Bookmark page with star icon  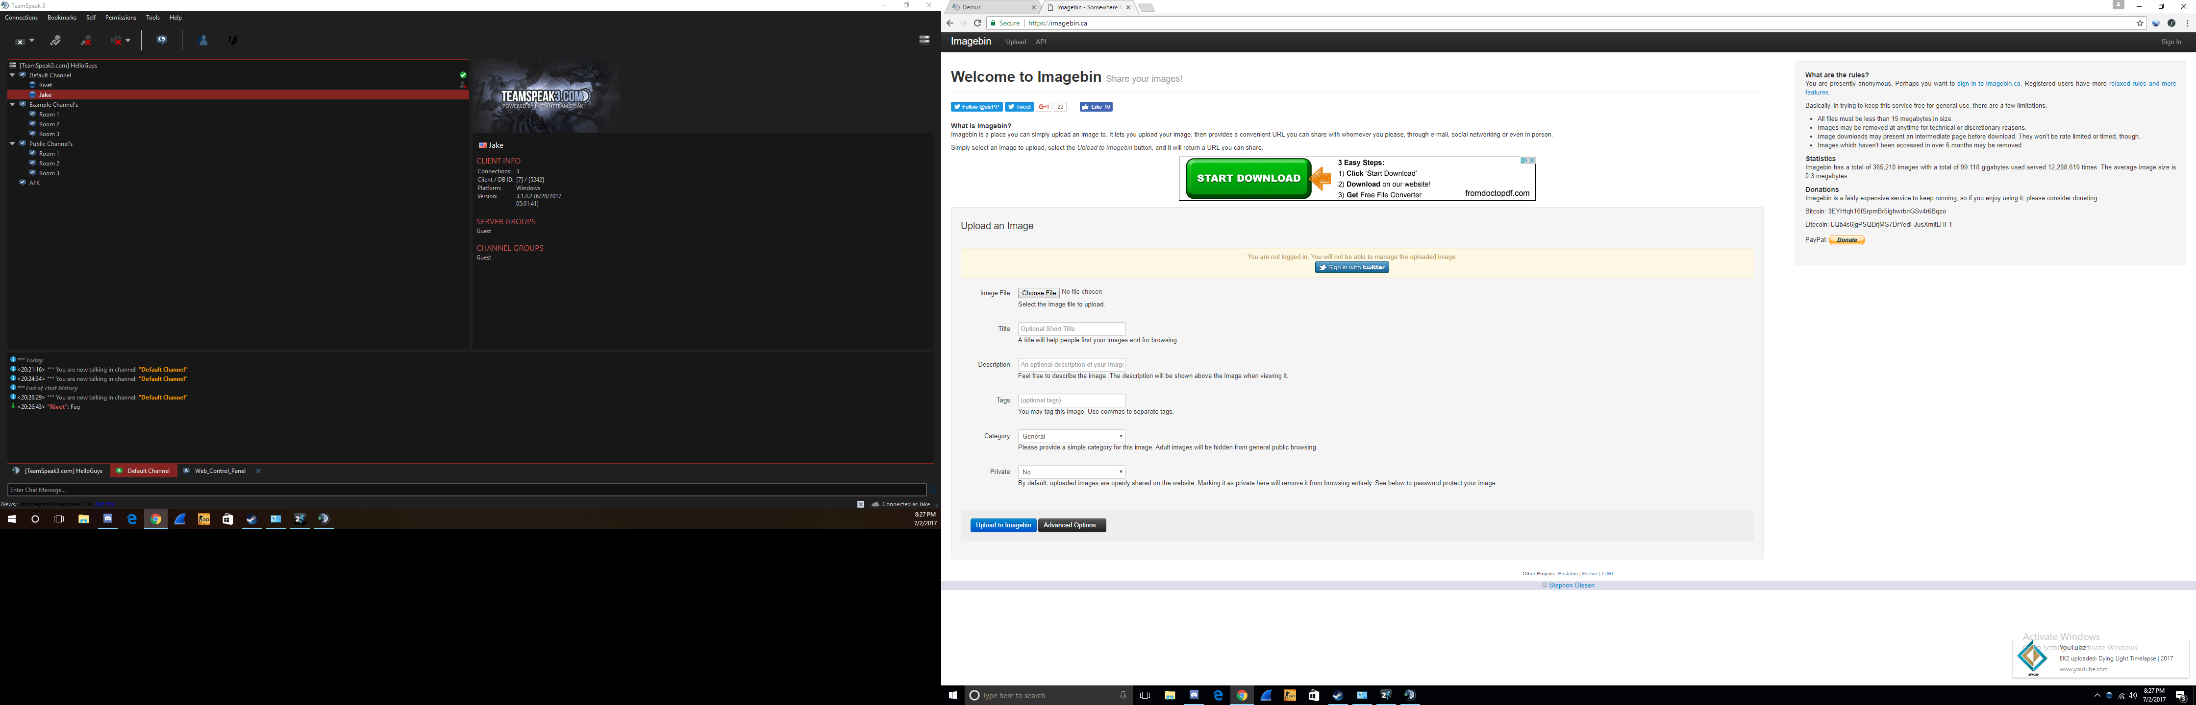pos(2140,23)
